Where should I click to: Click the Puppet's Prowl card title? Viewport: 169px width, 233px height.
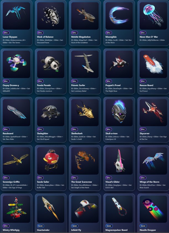click(x=113, y=85)
